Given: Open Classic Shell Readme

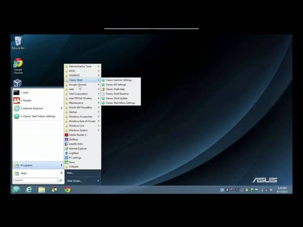Looking at the screenshot, I should (x=121, y=94).
